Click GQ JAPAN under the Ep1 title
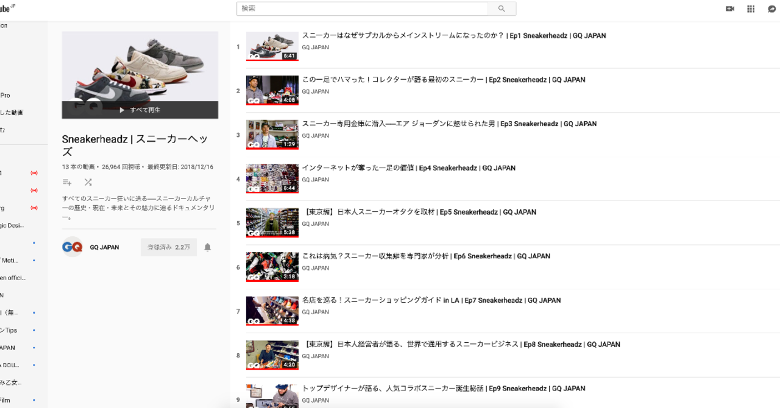This screenshot has width=780, height=408. click(315, 47)
